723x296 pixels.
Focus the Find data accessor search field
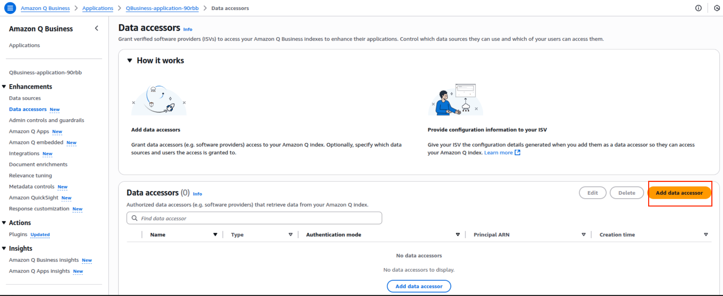pos(254,218)
